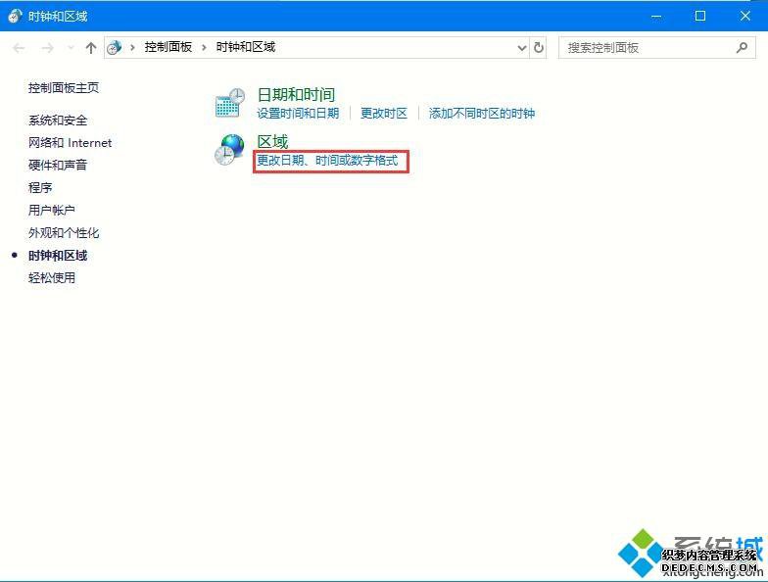Expand the address bar history dropdown
The width and height of the screenshot is (768, 582).
coord(522,47)
